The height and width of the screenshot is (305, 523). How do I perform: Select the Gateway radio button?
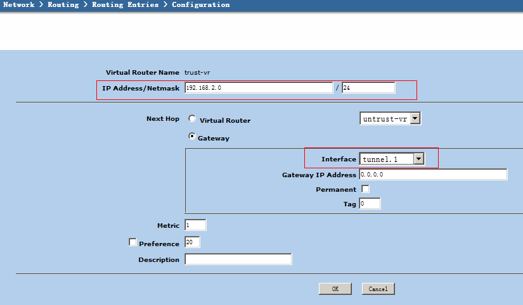coord(192,137)
